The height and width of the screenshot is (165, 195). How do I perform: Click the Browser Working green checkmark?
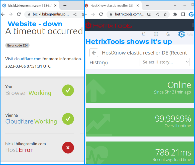point(68,90)
